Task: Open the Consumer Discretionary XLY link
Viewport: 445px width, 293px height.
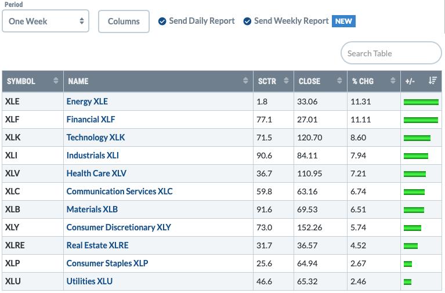Action: click(x=118, y=227)
